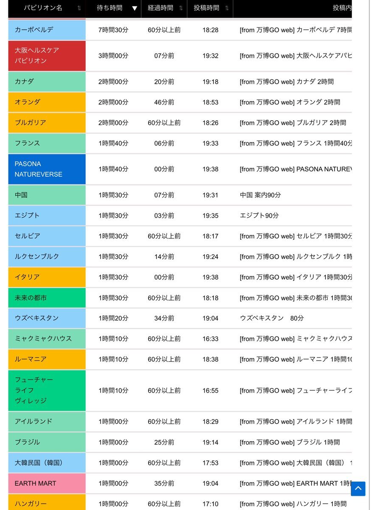Click the 18:28 posted time
The height and width of the screenshot is (510, 374).
[x=211, y=30]
